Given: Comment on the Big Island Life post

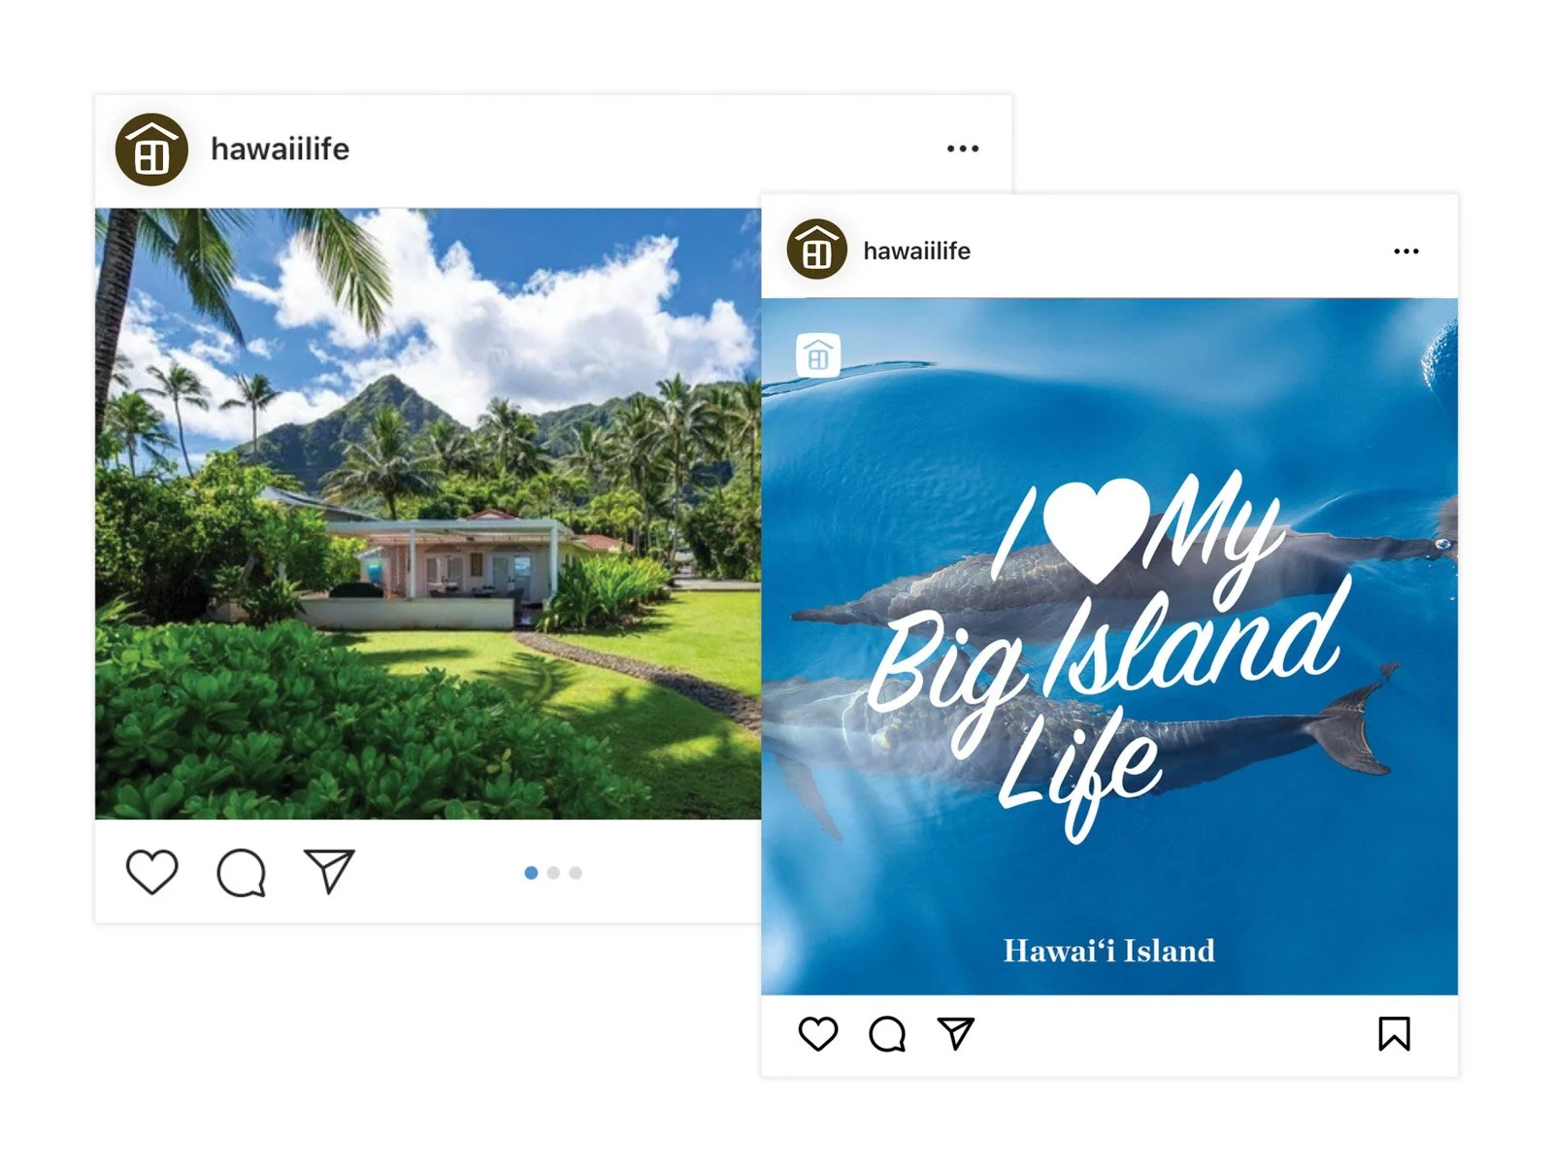Looking at the screenshot, I should (887, 1034).
